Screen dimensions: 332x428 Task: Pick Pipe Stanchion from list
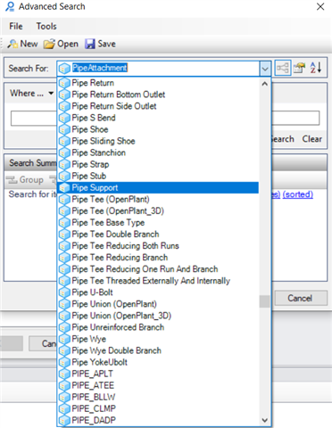point(158,152)
